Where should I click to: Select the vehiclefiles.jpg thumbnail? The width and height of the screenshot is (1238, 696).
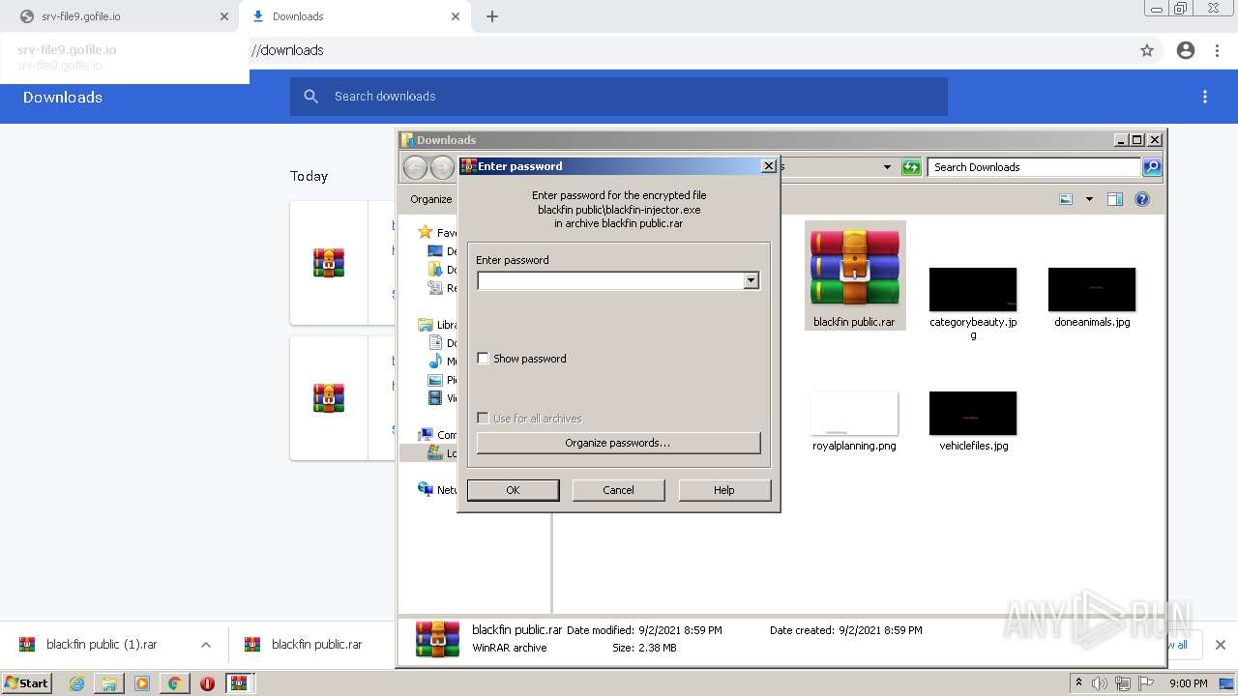click(x=973, y=413)
